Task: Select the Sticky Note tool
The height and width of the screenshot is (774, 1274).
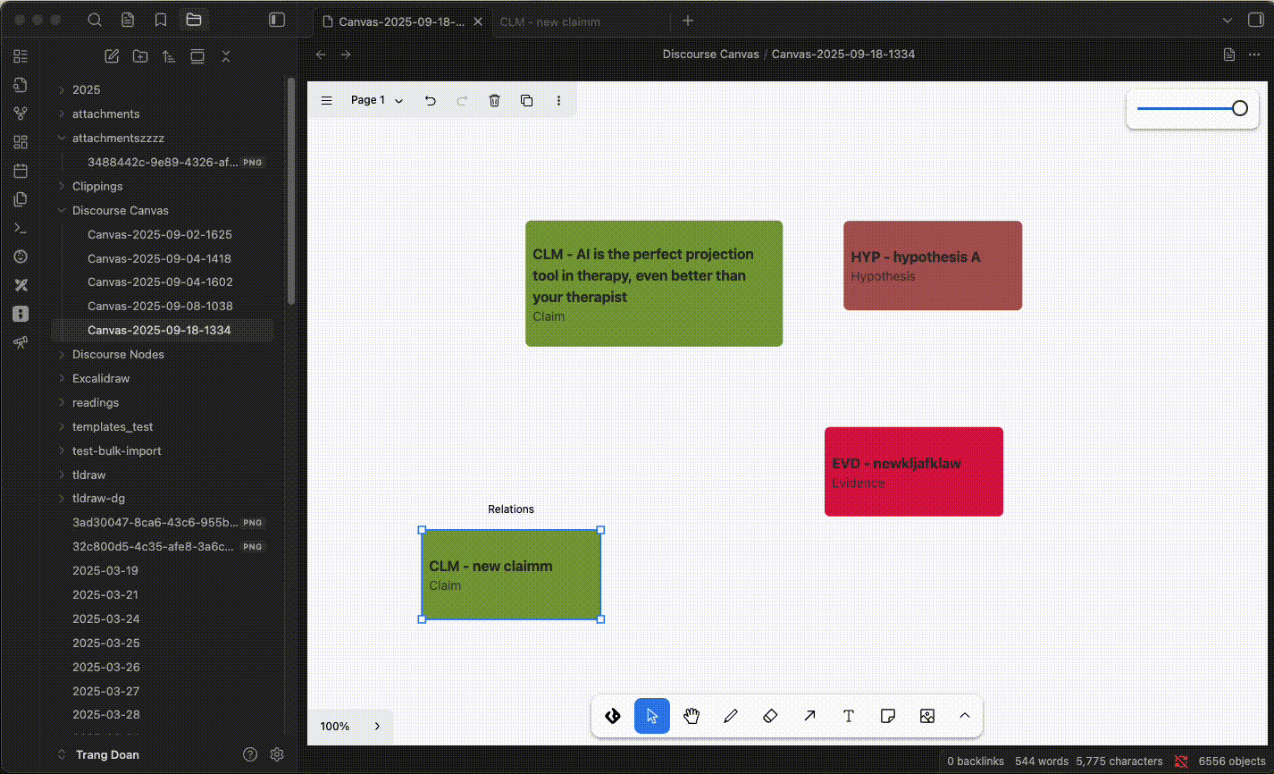Action: [888, 716]
